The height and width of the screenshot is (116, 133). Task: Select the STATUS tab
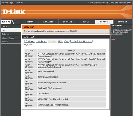coord(104,22)
